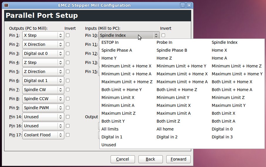Pick Maximum Limit + Home Y entry
266x167 pixels.
click(237, 74)
